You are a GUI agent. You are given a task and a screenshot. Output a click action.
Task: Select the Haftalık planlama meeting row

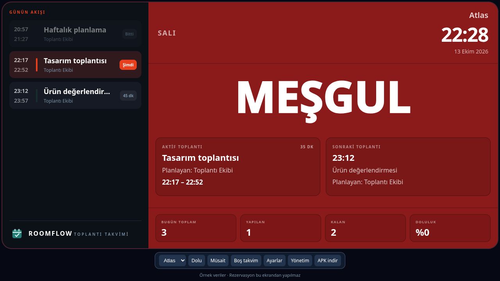click(x=75, y=34)
